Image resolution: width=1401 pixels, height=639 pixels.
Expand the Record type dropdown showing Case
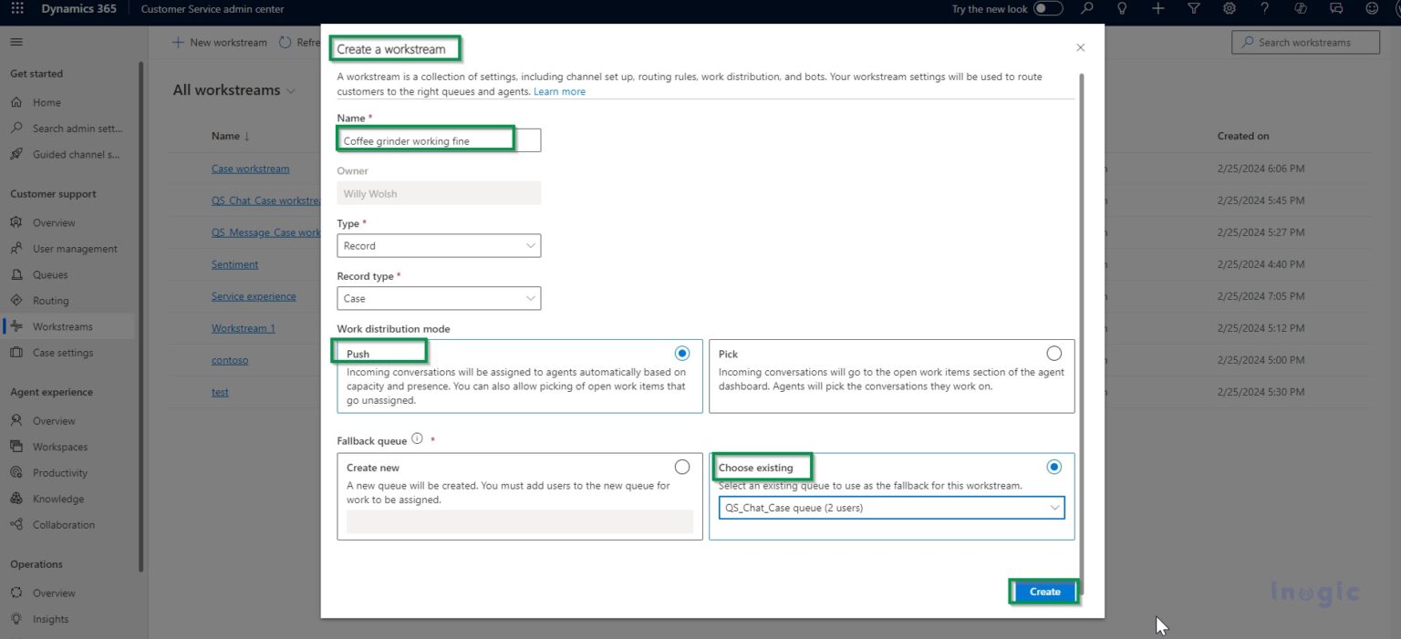(x=439, y=299)
